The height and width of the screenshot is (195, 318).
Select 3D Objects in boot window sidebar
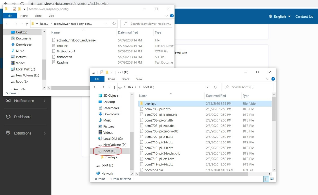(111, 96)
